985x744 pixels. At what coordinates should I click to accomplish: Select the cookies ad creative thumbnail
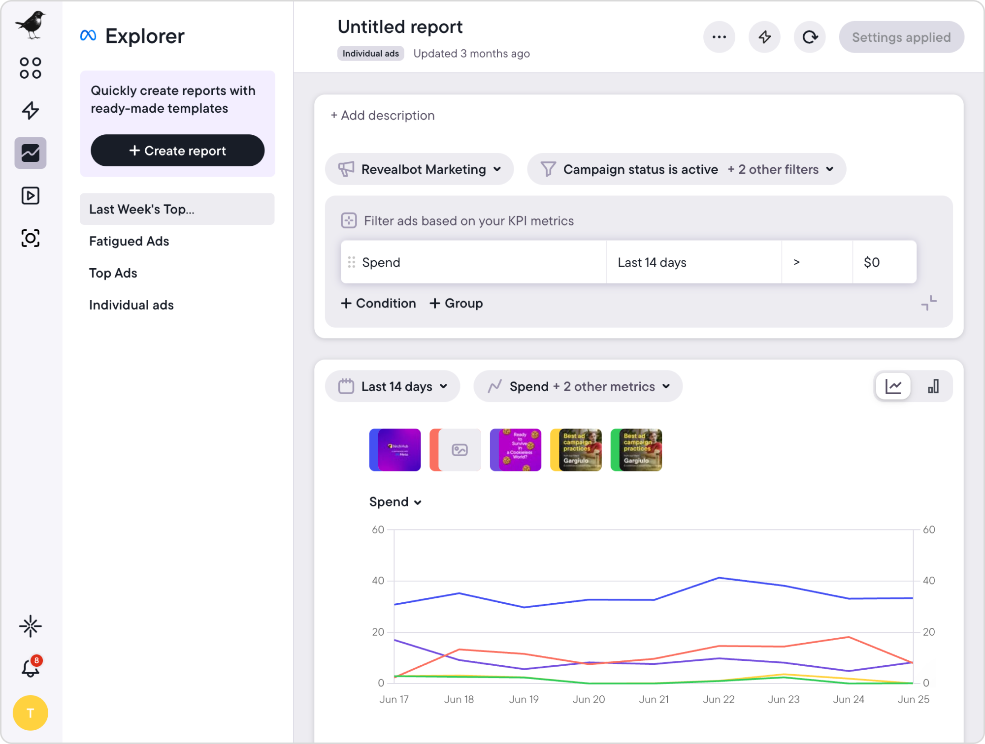pyautogui.click(x=515, y=450)
